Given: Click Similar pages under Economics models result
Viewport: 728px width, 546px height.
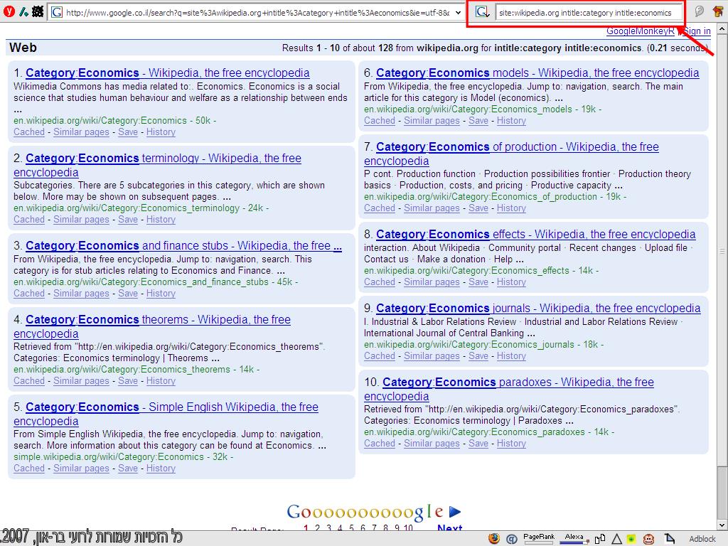Looking at the screenshot, I should [x=432, y=121].
